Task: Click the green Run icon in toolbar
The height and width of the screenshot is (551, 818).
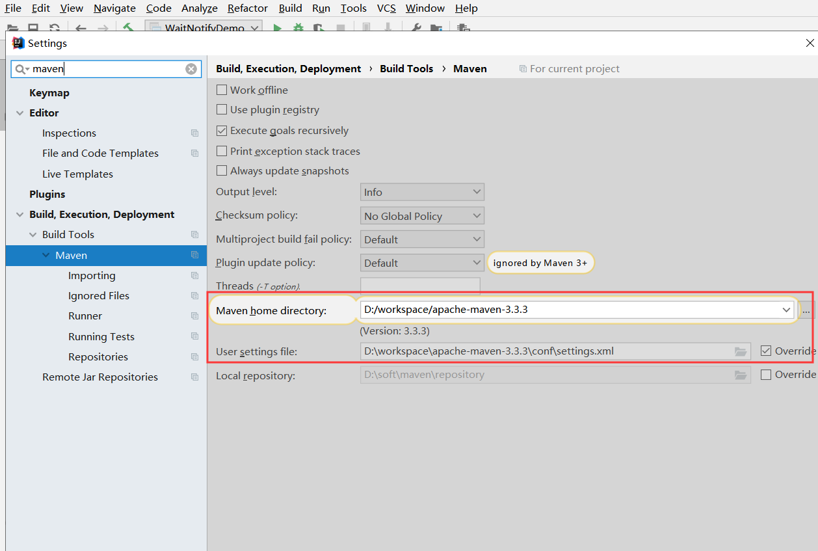Action: [x=277, y=28]
